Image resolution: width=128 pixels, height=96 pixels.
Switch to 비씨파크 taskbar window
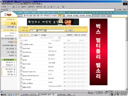(29, 94)
